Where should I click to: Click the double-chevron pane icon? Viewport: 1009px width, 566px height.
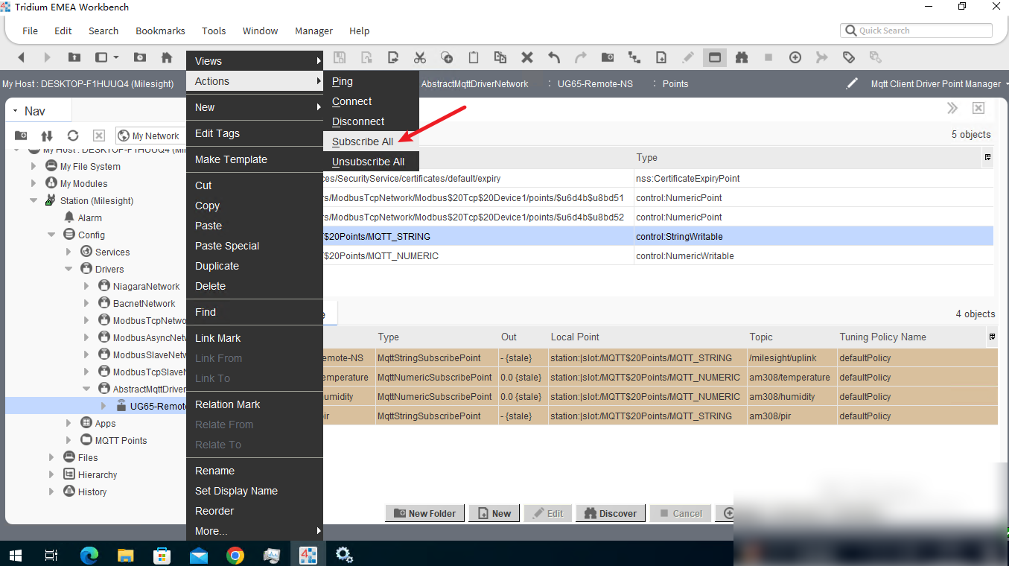pyautogui.click(x=952, y=109)
